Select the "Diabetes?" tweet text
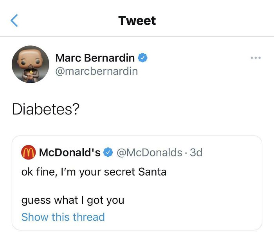Image resolution: width=274 pixels, height=232 pixels. (46, 109)
